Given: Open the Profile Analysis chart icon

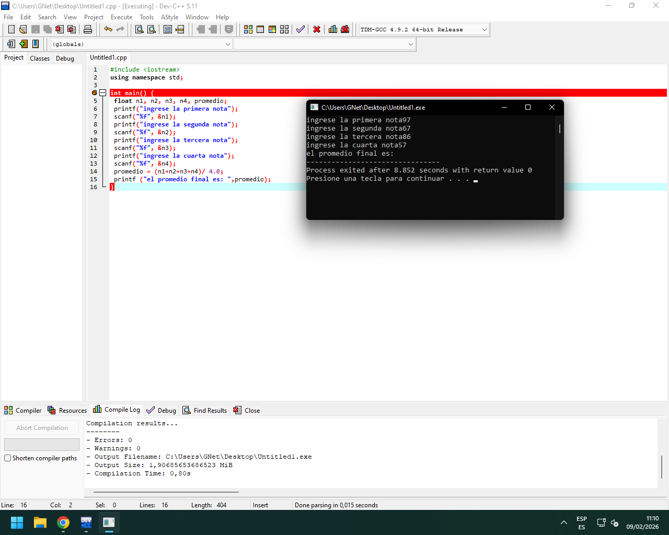Looking at the screenshot, I should (x=333, y=29).
